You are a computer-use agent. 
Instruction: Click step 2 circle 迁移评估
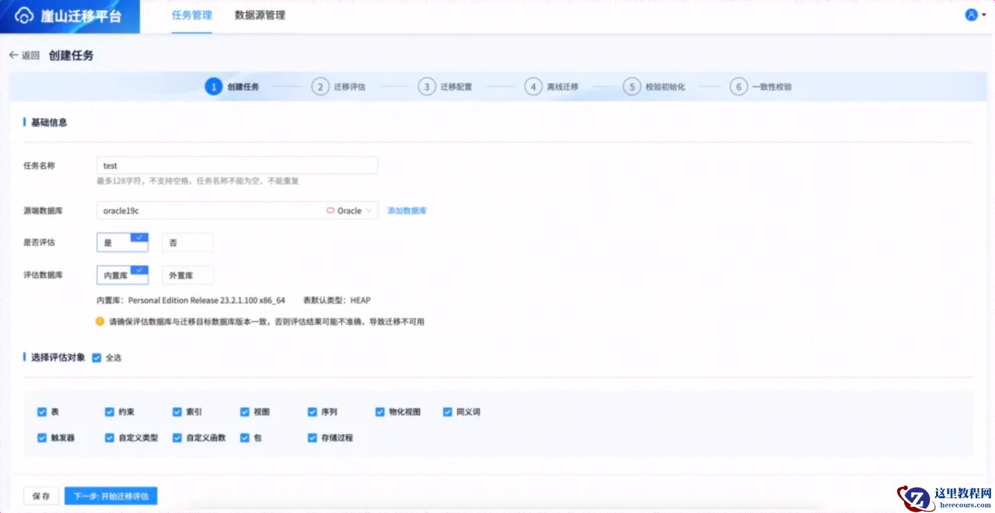click(x=320, y=87)
